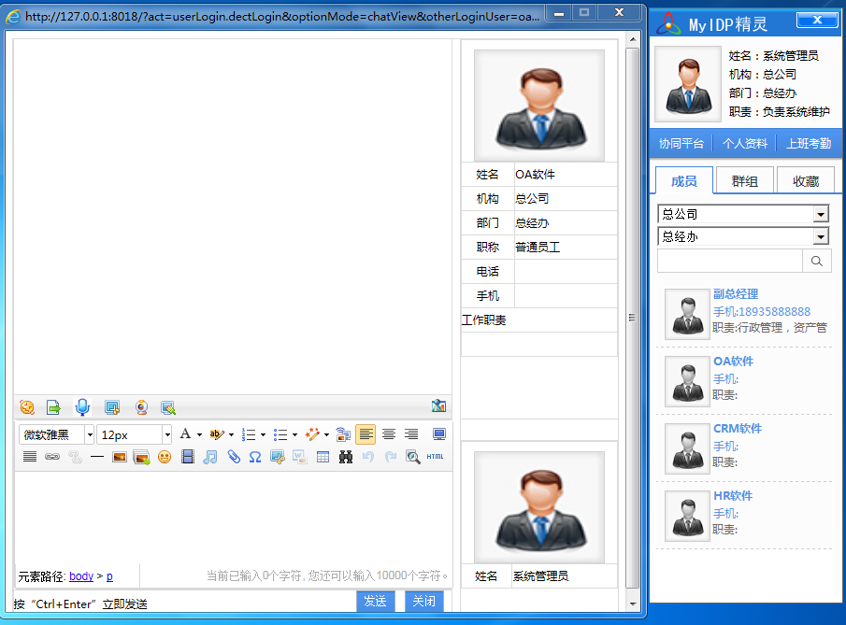The image size is (846, 625).
Task: Click the 发送 send button
Action: pos(376,602)
